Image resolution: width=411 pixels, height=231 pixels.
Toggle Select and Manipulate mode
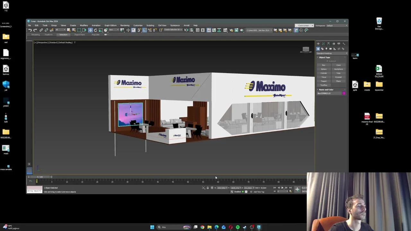point(128,30)
